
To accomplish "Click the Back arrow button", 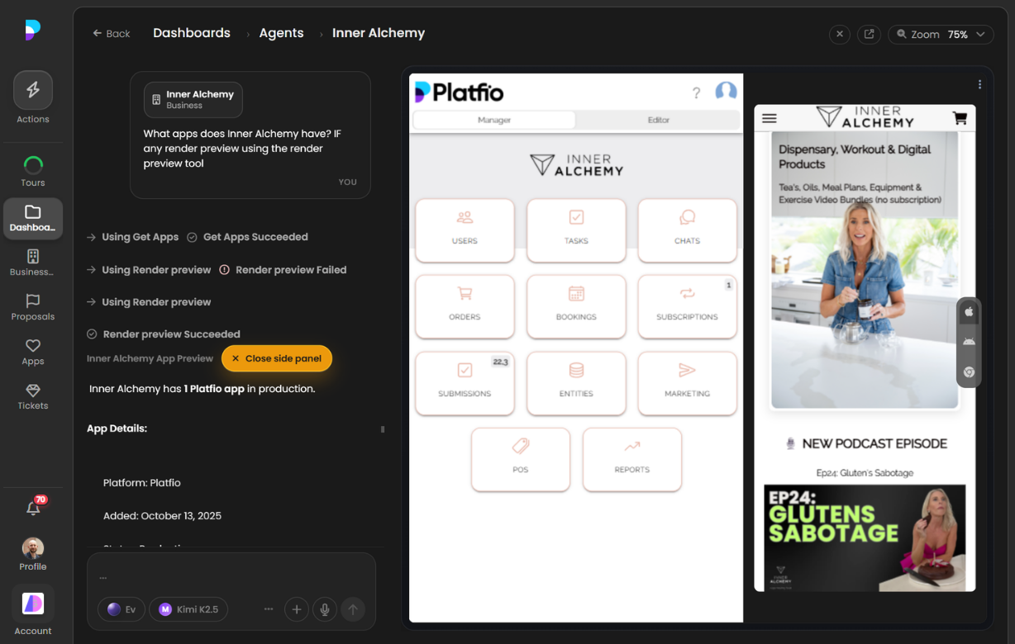I will [112, 34].
